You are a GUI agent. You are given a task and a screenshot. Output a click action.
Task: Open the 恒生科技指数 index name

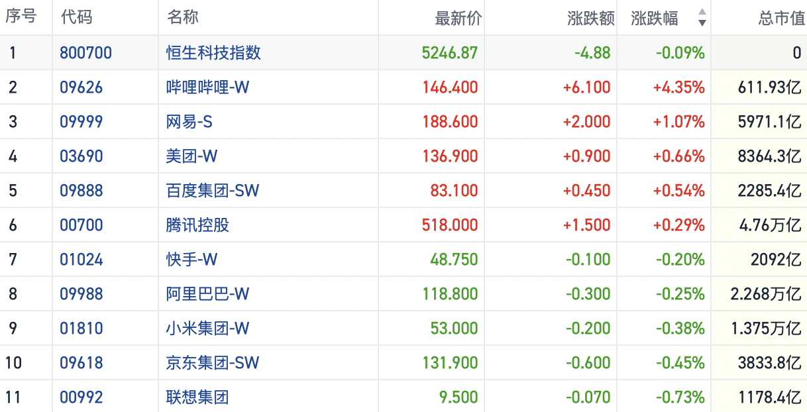213,53
